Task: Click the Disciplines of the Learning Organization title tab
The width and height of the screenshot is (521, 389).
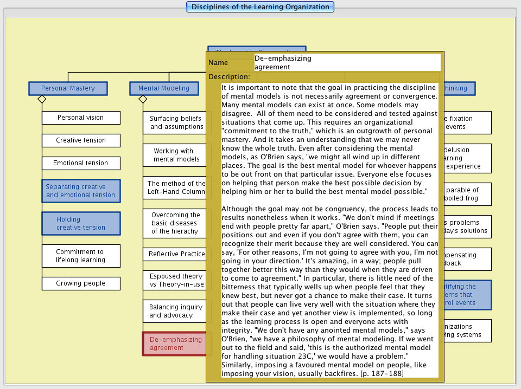Action: [260, 7]
